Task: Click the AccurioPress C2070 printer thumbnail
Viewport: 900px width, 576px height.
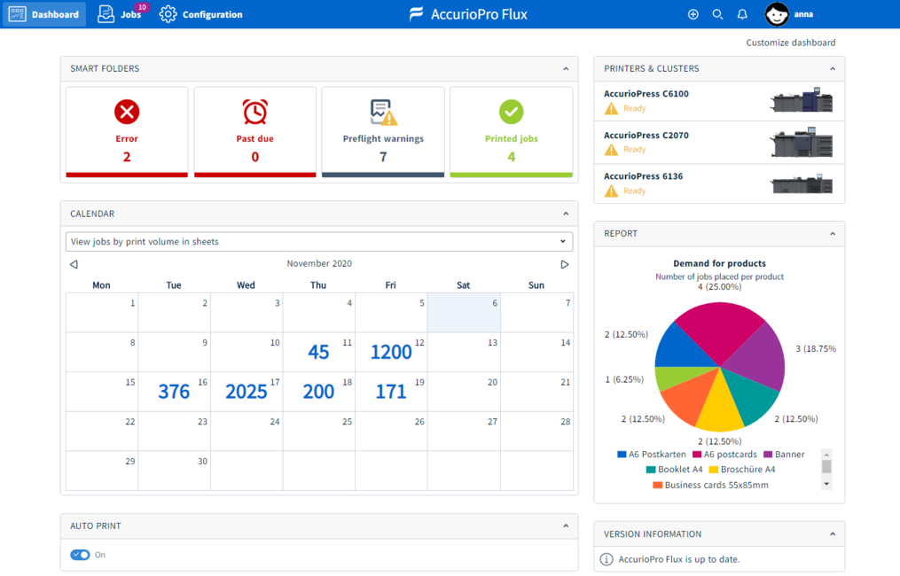Action: click(802, 143)
